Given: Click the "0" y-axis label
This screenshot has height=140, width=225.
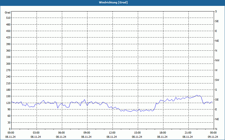Looking at the screenshot, I should click(x=10, y=129).
